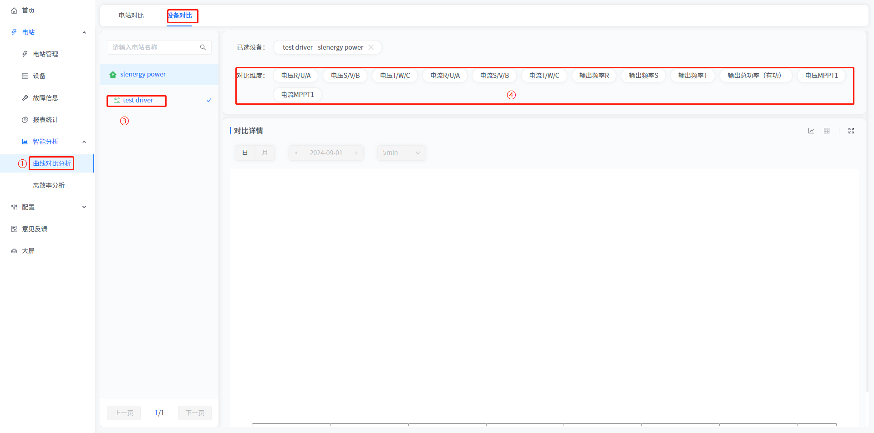Open 离散率分析 in the sidebar
This screenshot has width=874, height=433.
tap(49, 185)
